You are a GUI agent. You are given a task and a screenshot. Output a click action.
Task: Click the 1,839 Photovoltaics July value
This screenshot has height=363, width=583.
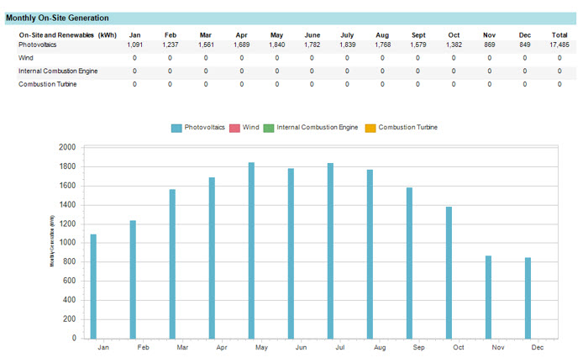347,45
